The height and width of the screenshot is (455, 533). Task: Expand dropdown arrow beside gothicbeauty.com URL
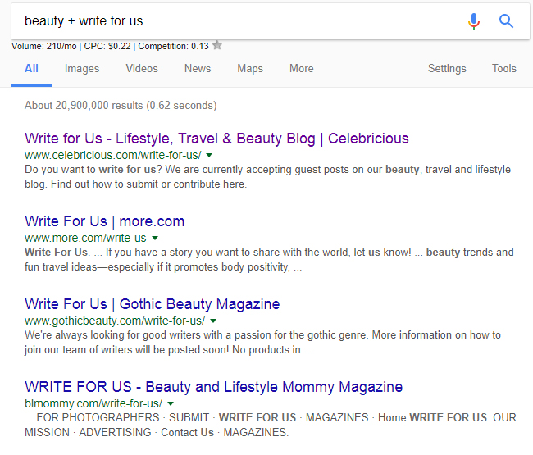tap(213, 321)
